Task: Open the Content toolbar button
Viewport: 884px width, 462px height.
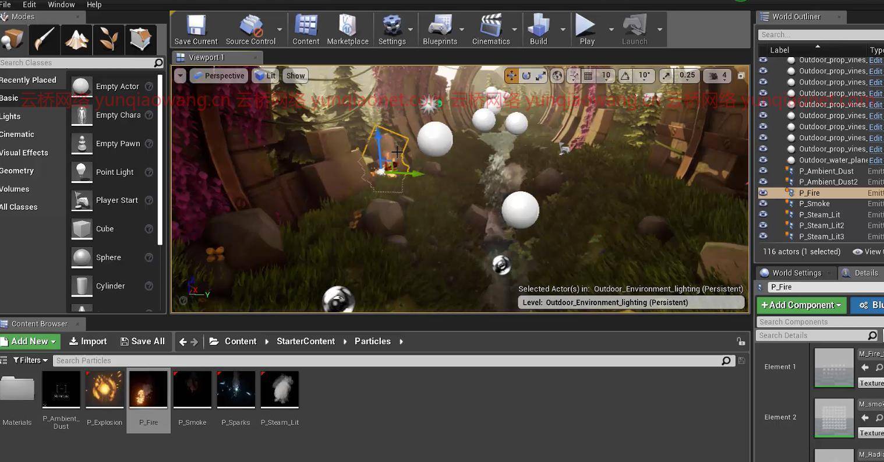Action: click(306, 30)
